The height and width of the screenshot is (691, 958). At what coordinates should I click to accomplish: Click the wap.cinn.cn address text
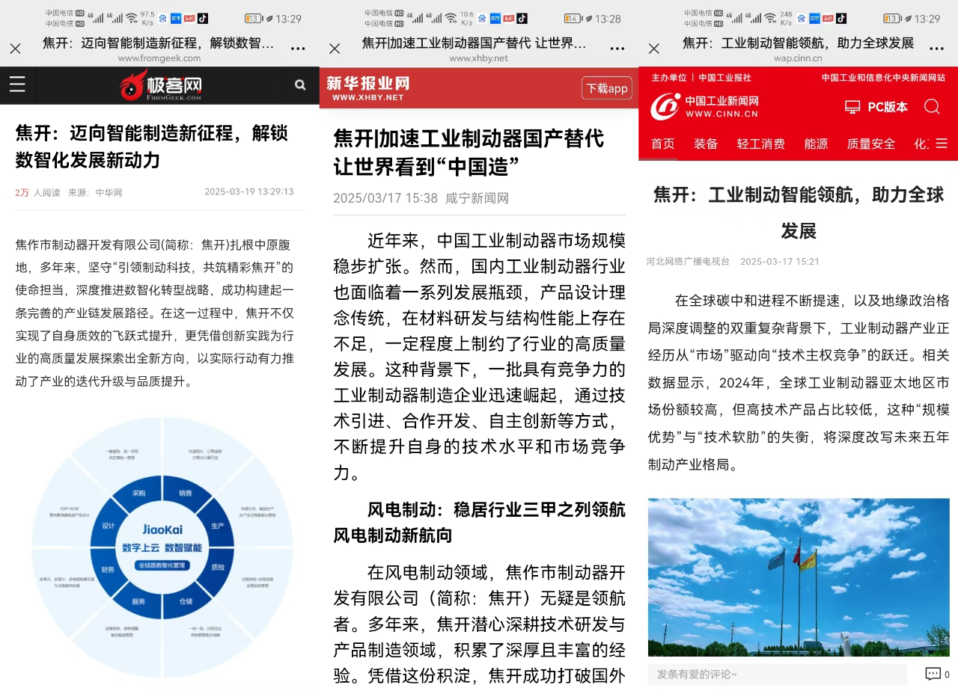[x=798, y=58]
